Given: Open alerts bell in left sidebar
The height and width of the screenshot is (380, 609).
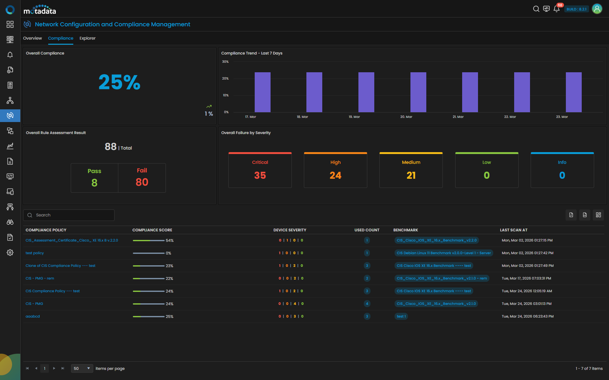Looking at the screenshot, I should tap(10, 55).
